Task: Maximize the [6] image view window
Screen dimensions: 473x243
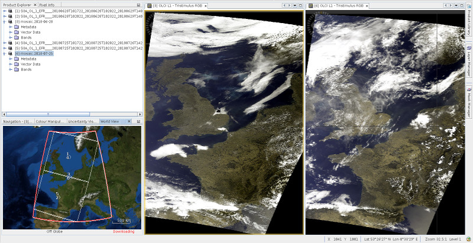Action: [462, 5]
